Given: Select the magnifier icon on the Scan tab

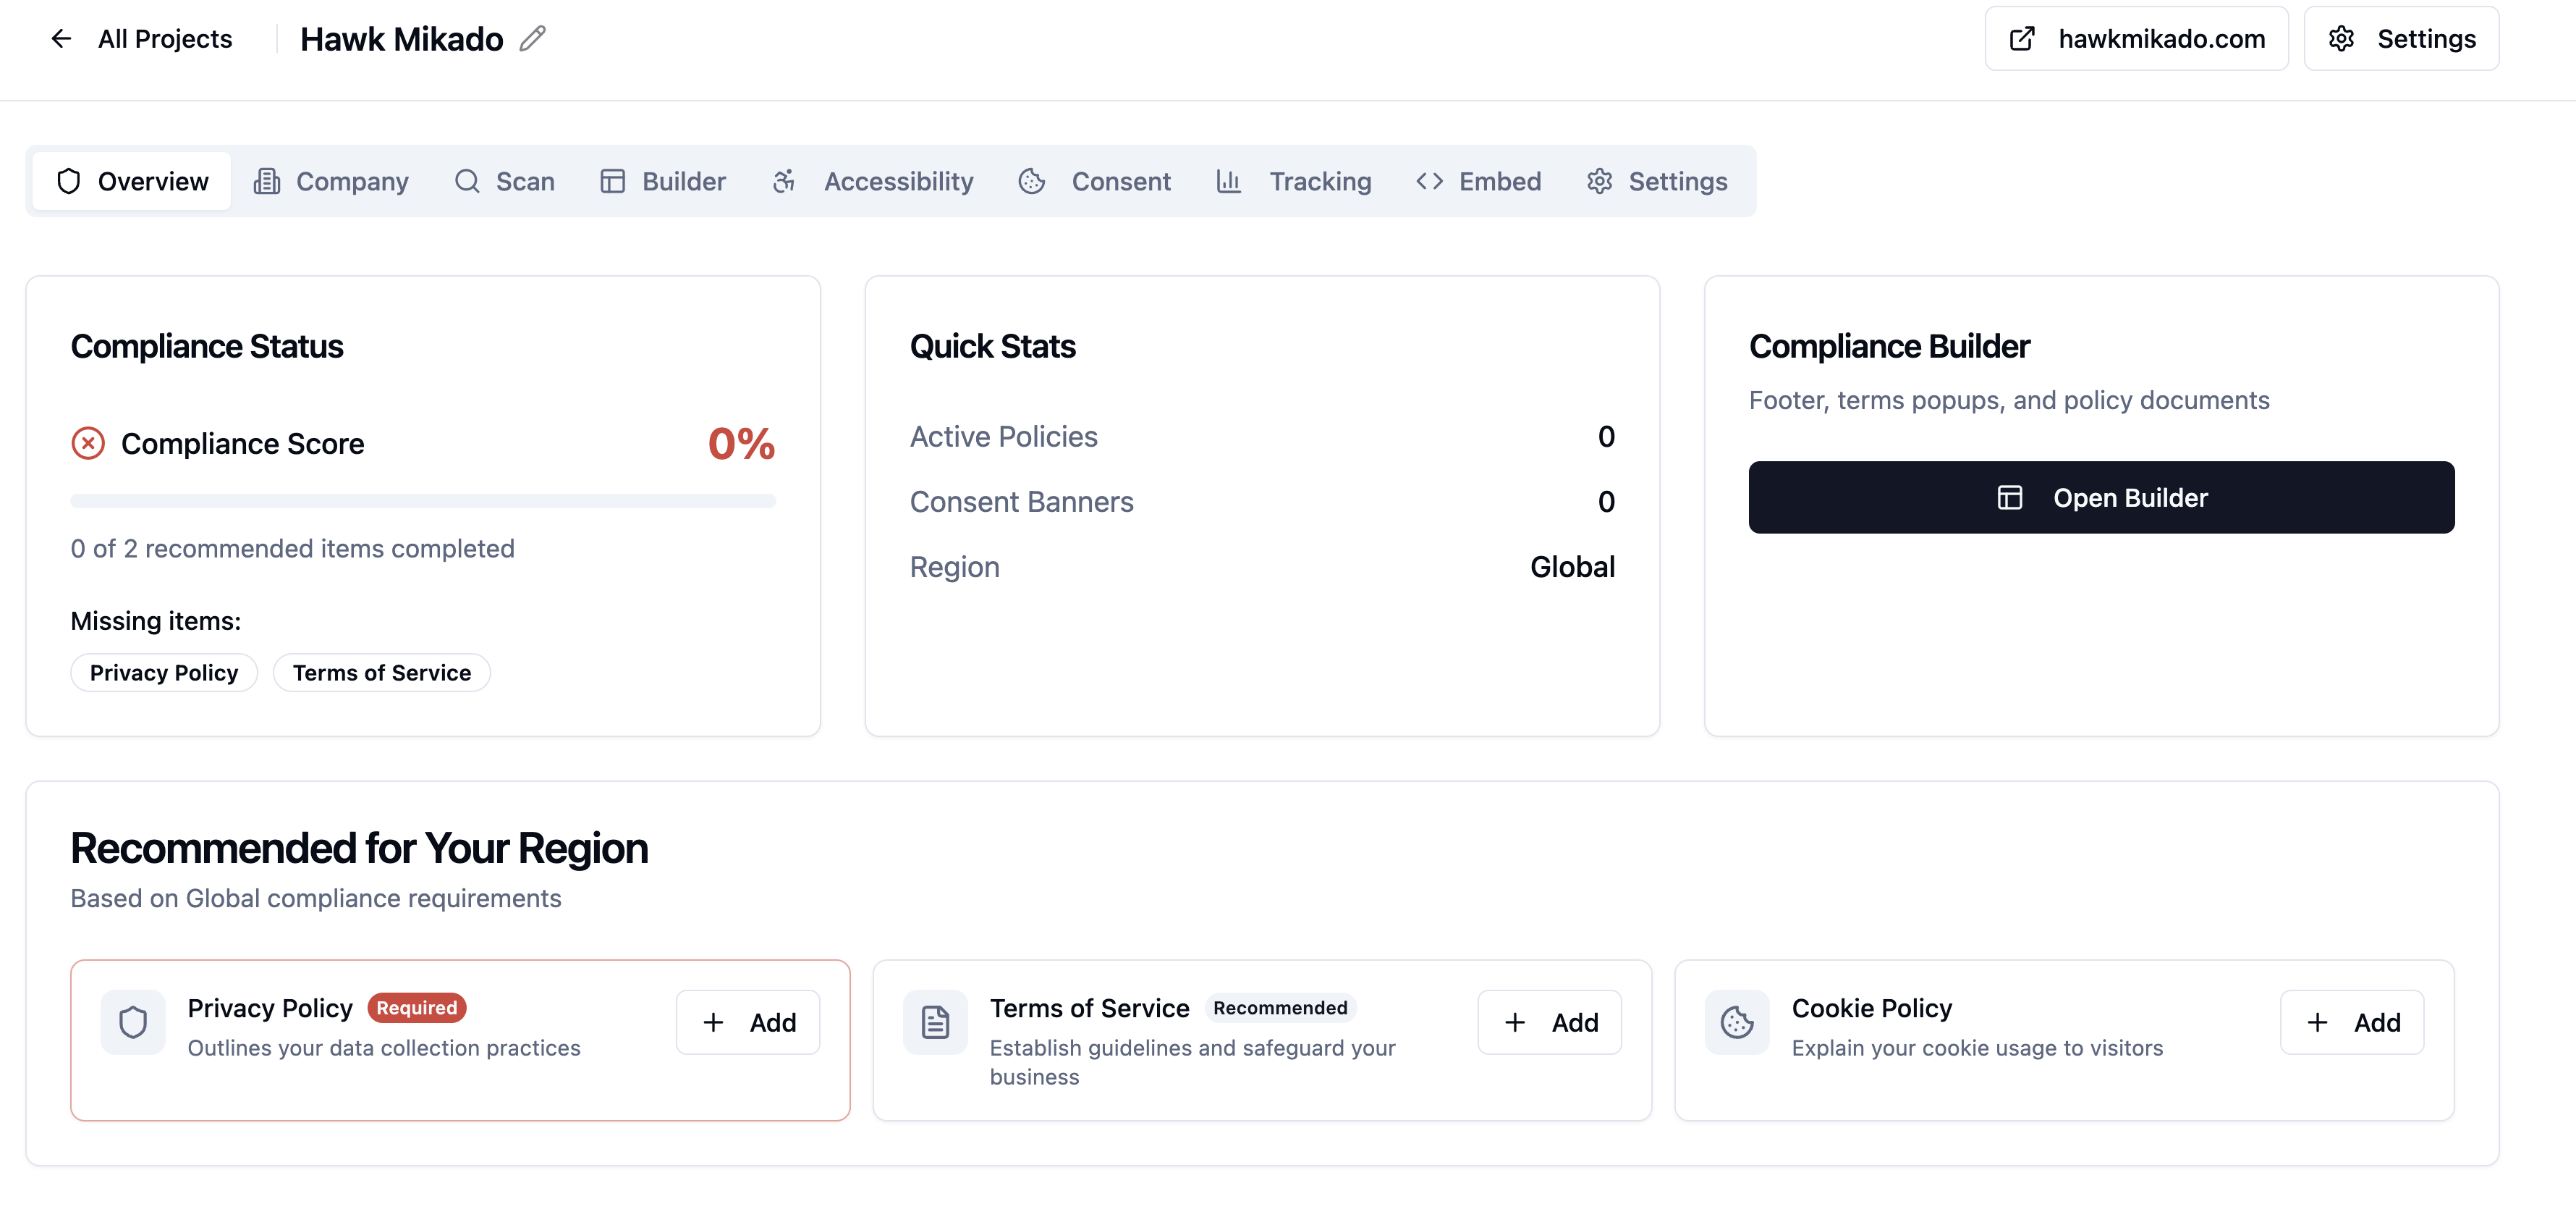Looking at the screenshot, I should pos(467,181).
